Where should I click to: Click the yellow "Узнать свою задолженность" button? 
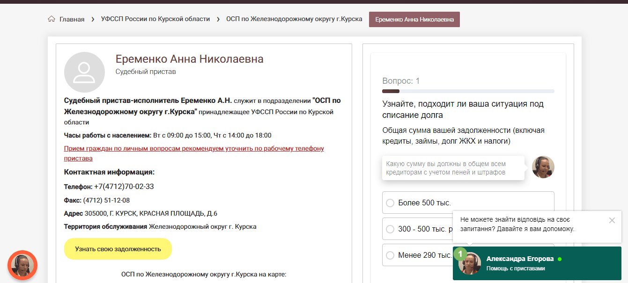click(118, 249)
